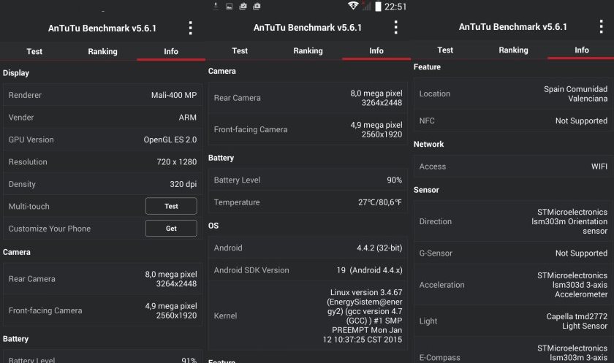
Task: Select the Info tab in the left panel
Action: click(x=171, y=52)
